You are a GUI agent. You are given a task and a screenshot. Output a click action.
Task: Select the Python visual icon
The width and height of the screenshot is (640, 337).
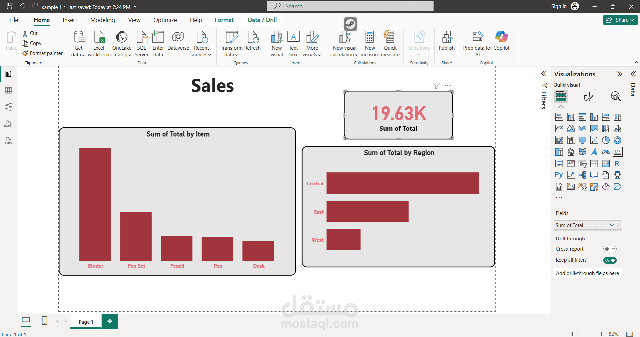pyautogui.click(x=559, y=175)
